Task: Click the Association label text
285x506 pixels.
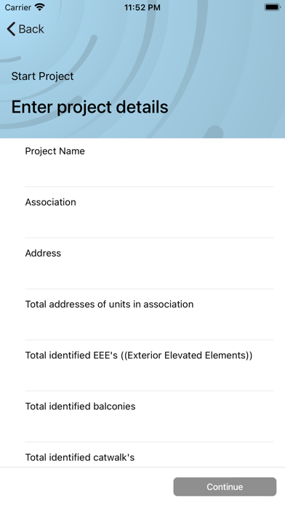Action: pyautogui.click(x=51, y=202)
